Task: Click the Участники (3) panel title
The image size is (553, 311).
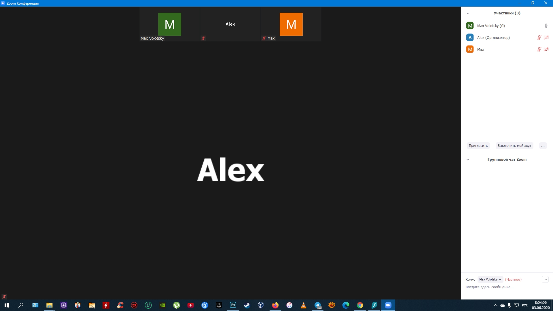Action: coord(507,13)
